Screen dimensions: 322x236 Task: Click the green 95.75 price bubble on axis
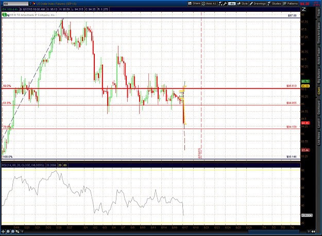tap(306, 81)
